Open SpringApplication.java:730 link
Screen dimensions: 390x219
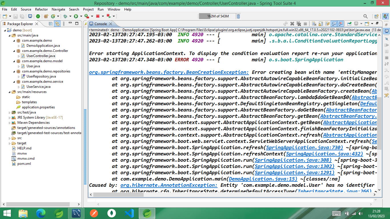coord(304,147)
